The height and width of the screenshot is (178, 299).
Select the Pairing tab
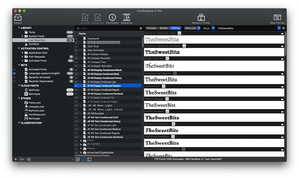[175, 28]
